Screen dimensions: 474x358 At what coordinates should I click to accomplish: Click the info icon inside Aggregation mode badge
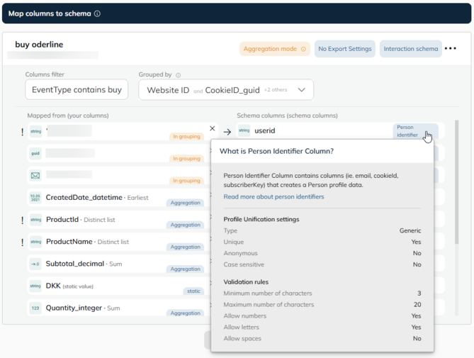coord(303,49)
